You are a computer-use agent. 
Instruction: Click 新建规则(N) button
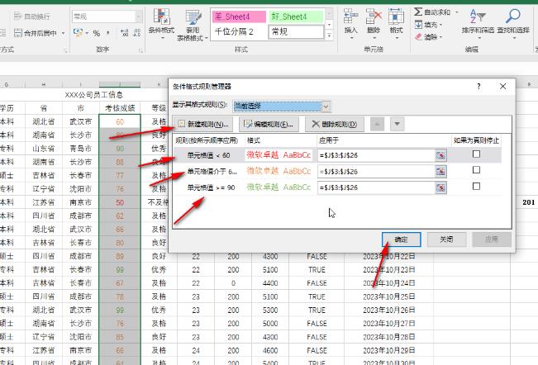point(203,124)
